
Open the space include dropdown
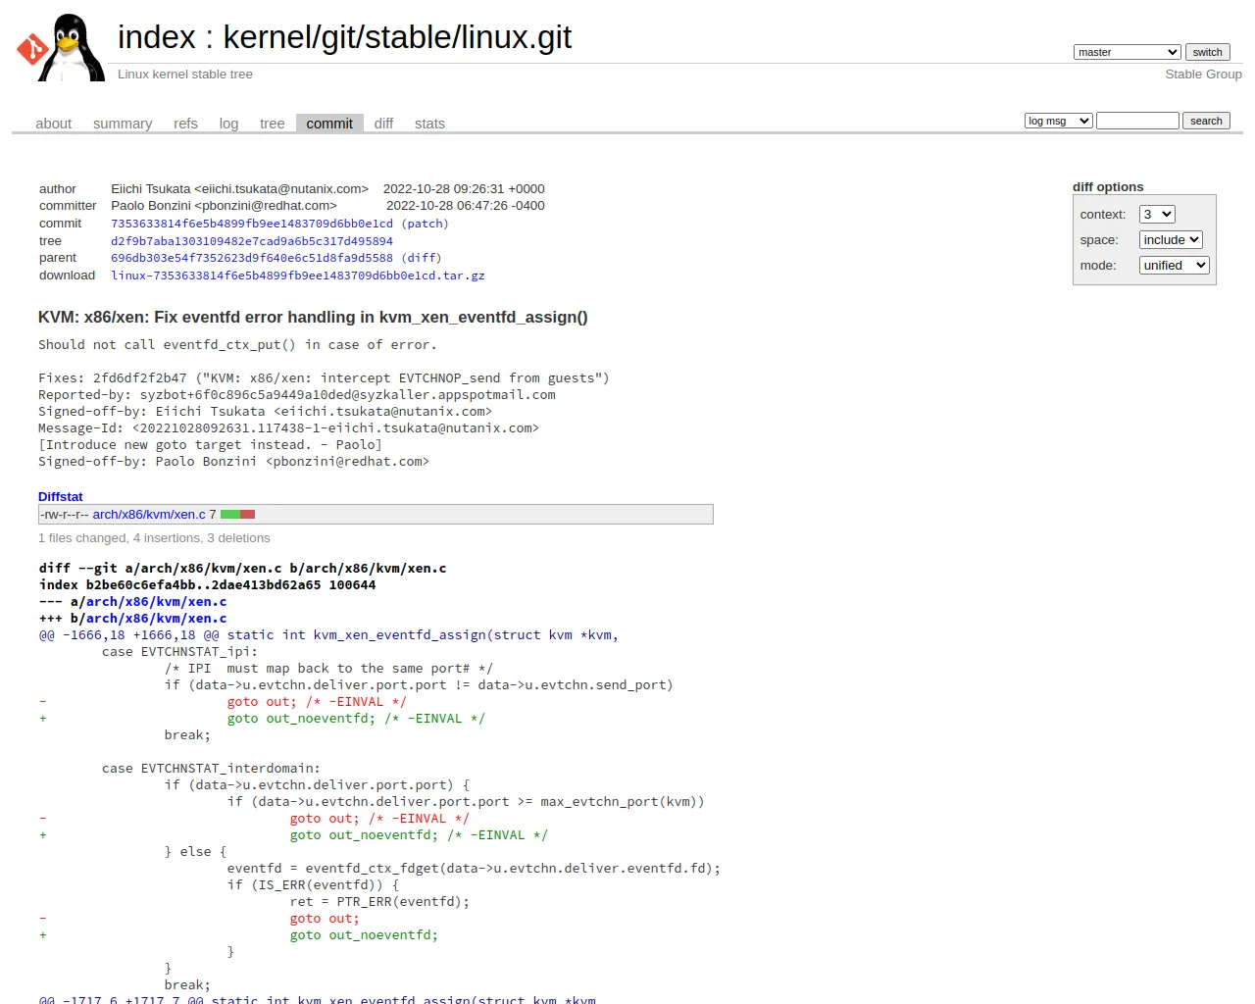(1171, 239)
